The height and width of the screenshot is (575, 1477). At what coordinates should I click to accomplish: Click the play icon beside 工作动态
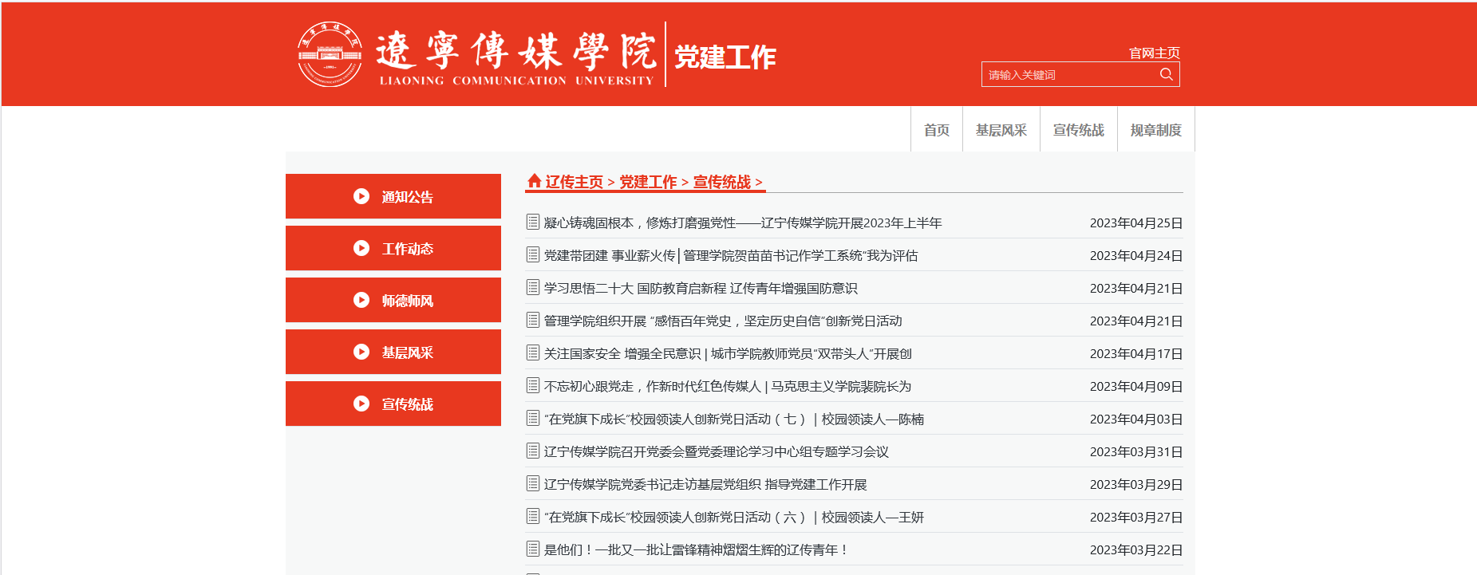click(x=361, y=248)
